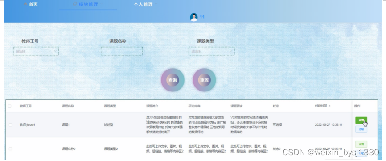Viewport: 386px width, 161px height.
Task: Click the 状态 column header
Action: (x=276, y=106)
